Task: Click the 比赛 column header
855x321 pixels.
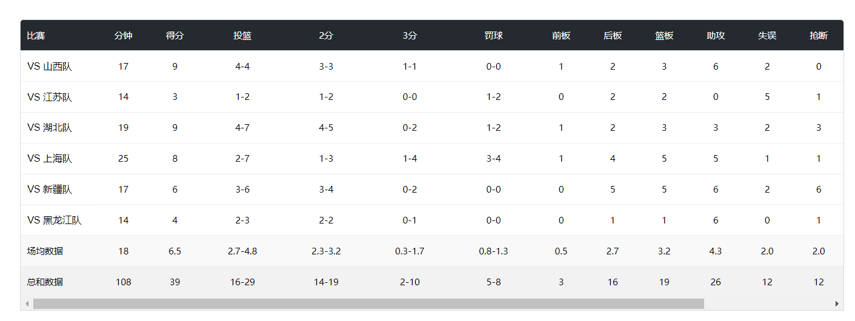Action: click(36, 36)
